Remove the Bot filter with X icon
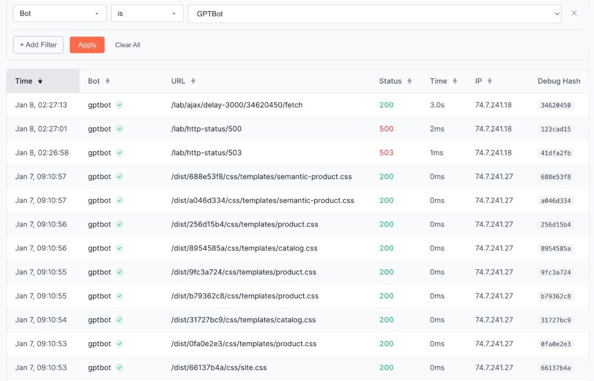This screenshot has width=594, height=381. point(574,13)
